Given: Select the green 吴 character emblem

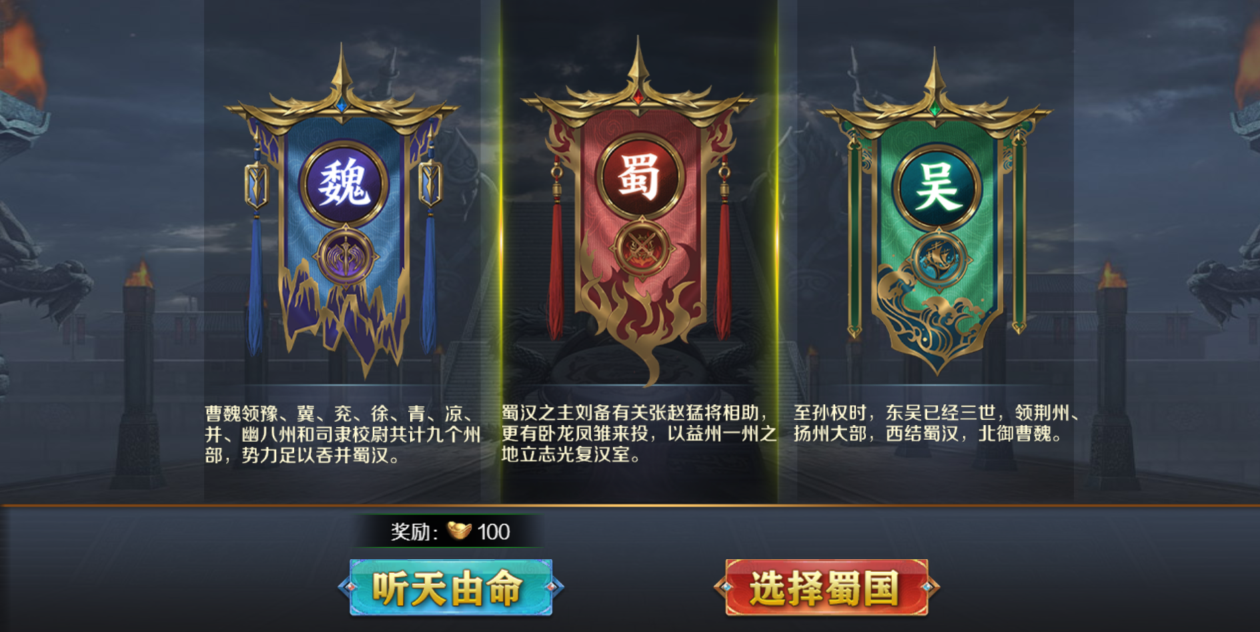Looking at the screenshot, I should [x=937, y=188].
